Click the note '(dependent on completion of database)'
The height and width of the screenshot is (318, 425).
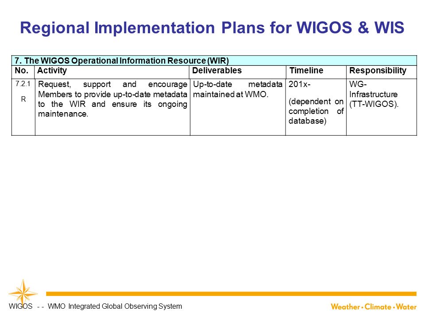(316, 111)
